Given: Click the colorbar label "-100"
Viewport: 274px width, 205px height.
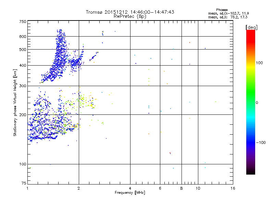Looking at the screenshot, I should coord(261,142).
